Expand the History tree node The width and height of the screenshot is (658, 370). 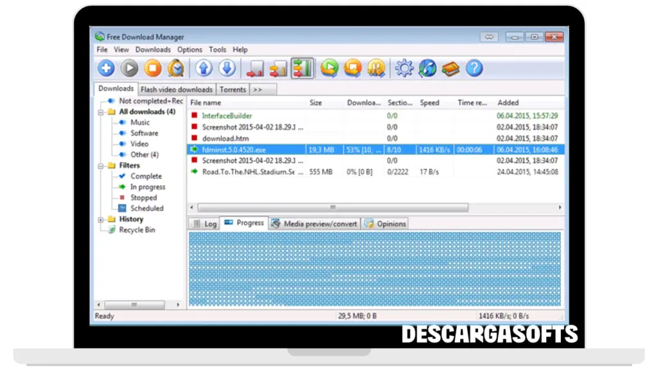[x=101, y=220]
